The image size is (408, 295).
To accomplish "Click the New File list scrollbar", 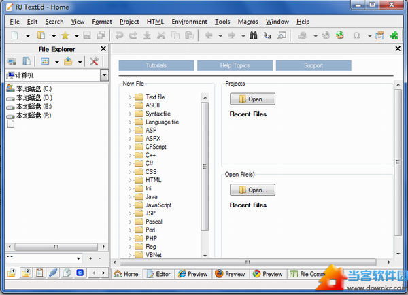I will coord(205,166).
